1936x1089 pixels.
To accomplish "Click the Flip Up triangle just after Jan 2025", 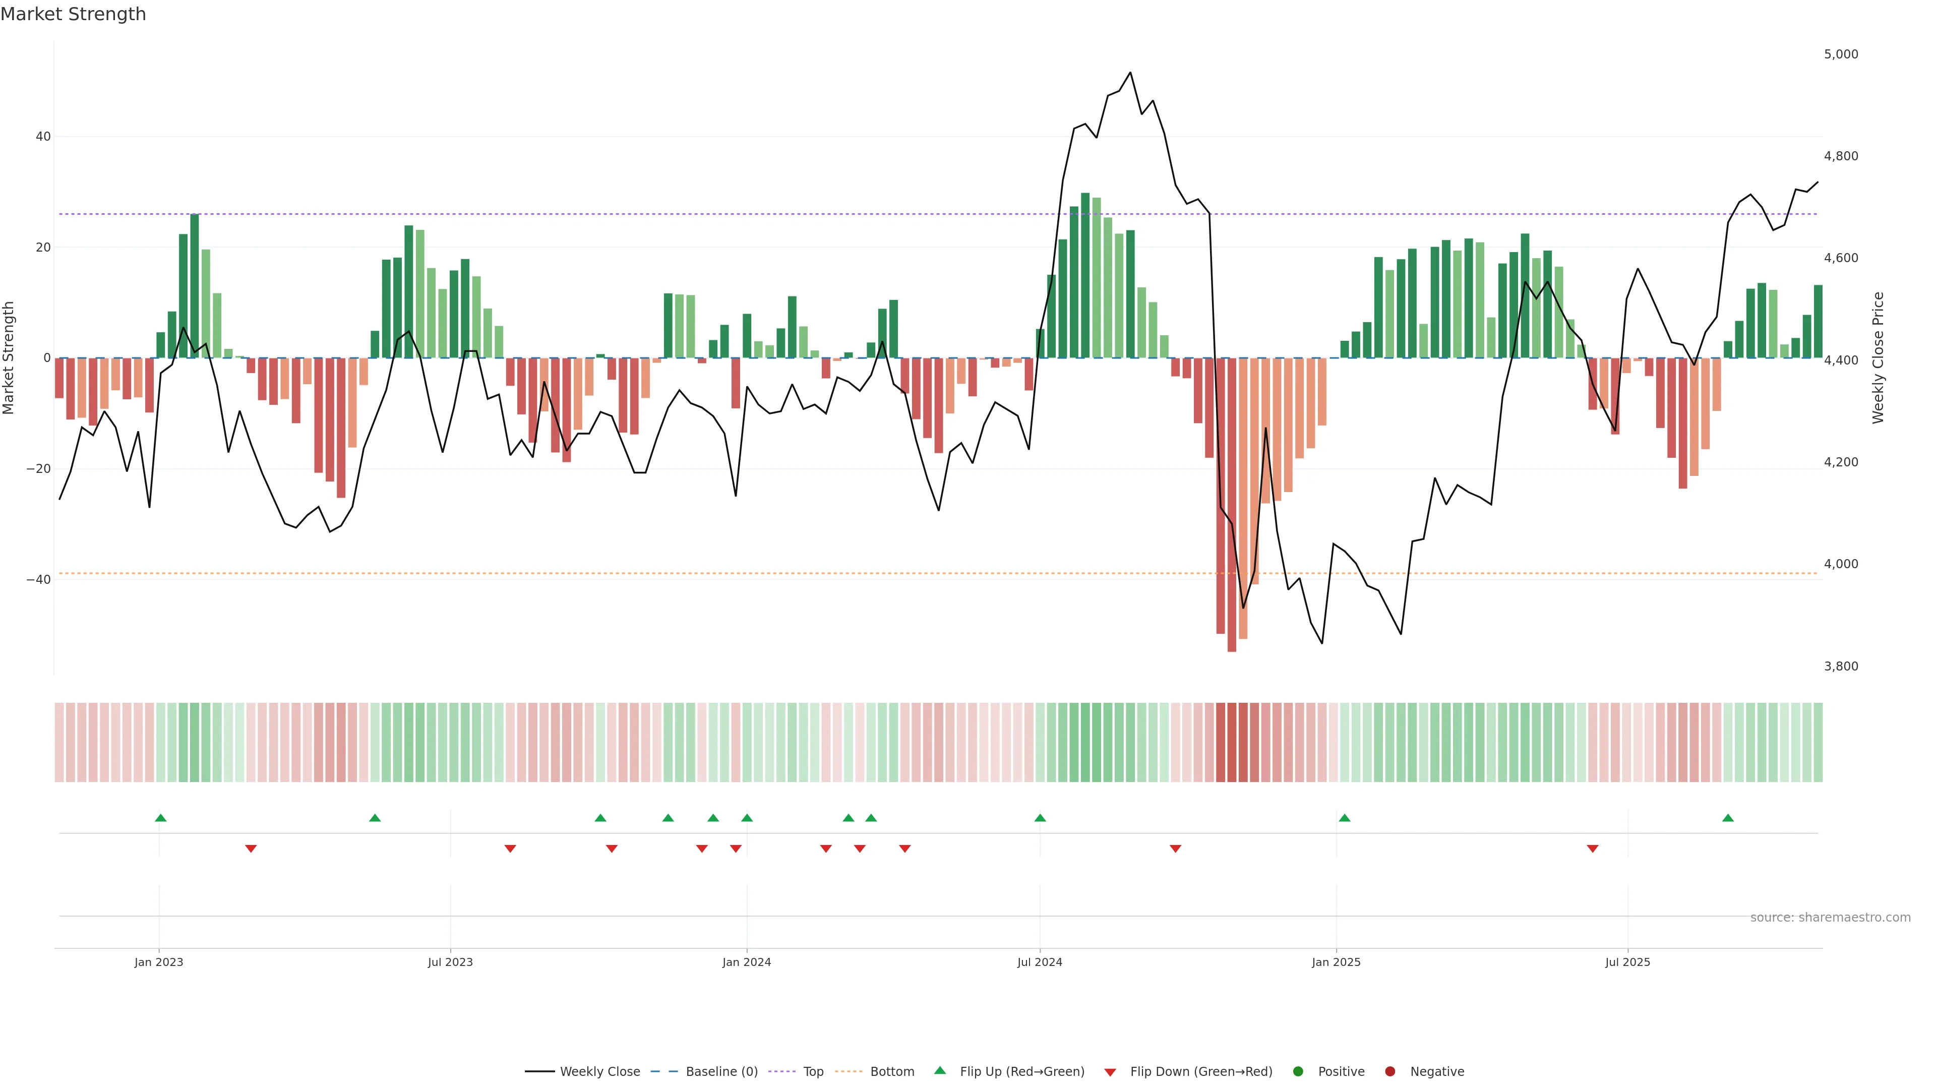I will [1345, 818].
